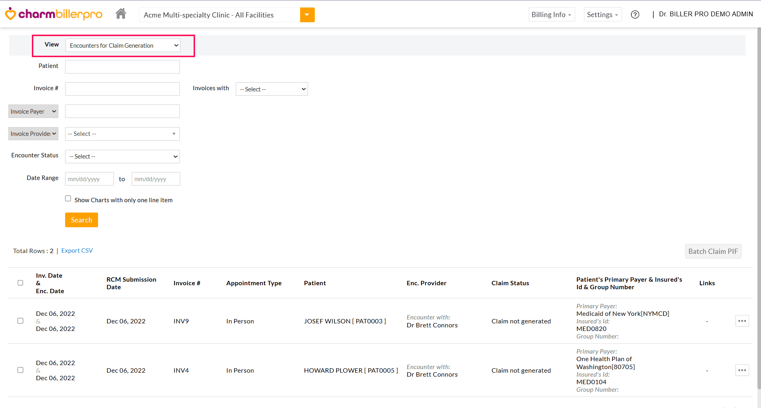Expand the orange facility selector arrow

point(307,15)
